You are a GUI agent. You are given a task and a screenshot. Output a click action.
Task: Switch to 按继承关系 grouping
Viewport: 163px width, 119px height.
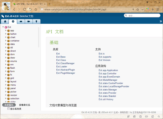click(25, 105)
